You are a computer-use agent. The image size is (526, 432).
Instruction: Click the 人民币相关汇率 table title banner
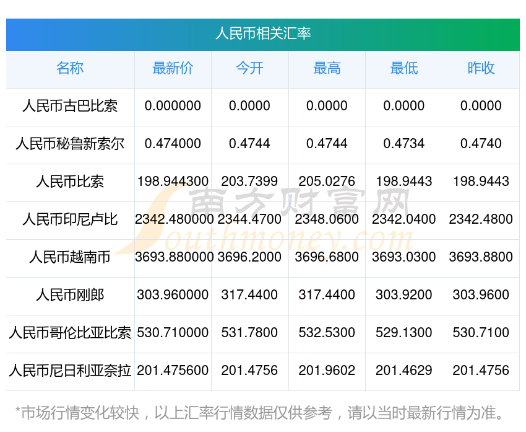(263, 33)
